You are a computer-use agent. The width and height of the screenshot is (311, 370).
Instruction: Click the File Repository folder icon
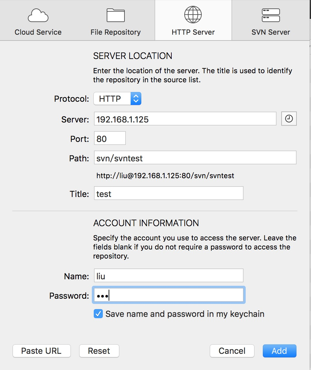tap(116, 15)
